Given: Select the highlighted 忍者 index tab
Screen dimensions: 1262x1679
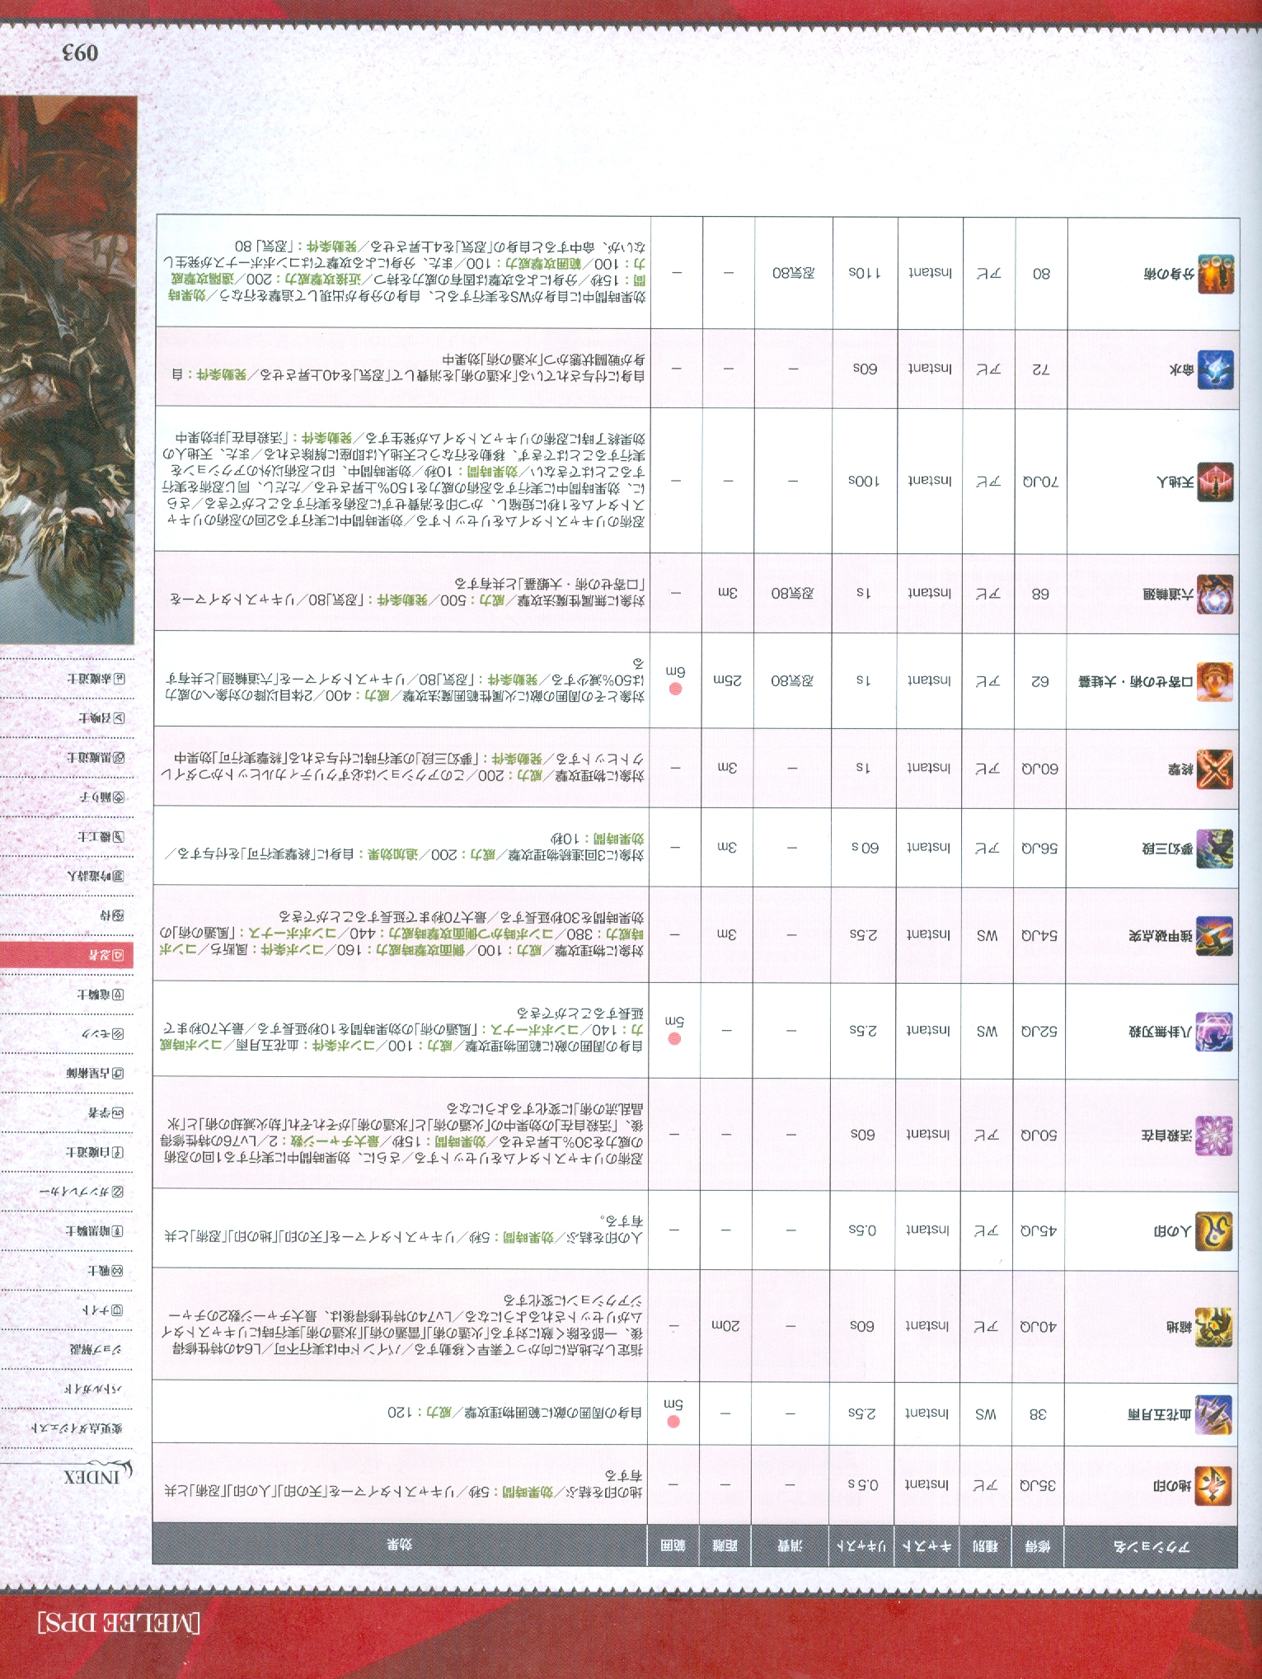Looking at the screenshot, I should tap(67, 957).
